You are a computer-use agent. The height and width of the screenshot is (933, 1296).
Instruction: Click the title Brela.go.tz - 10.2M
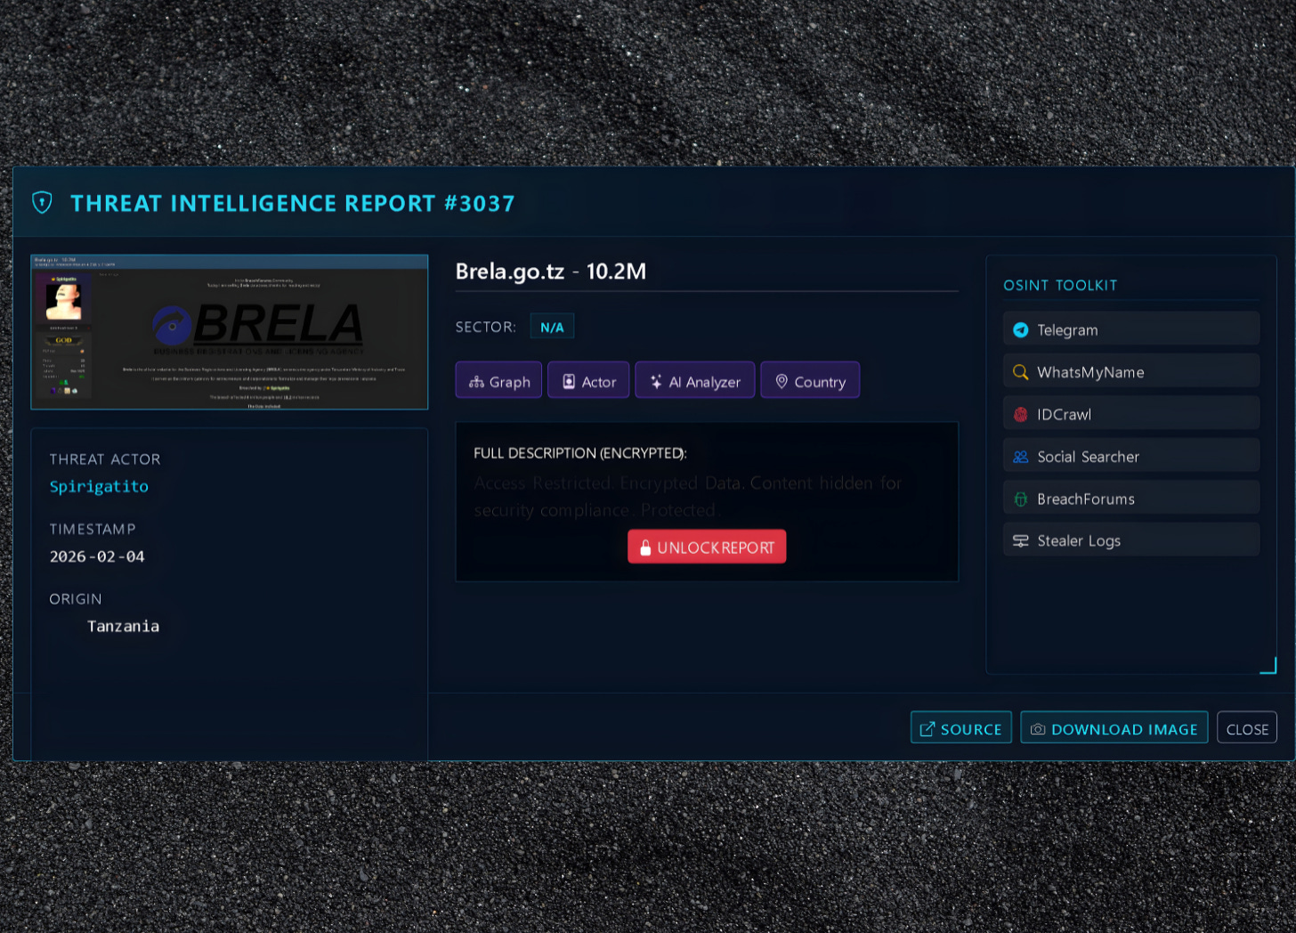[551, 272]
